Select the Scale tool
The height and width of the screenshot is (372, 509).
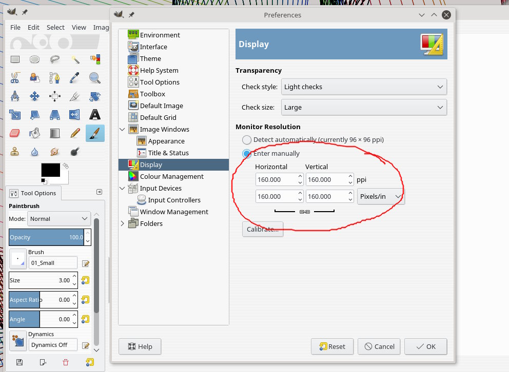click(15, 115)
